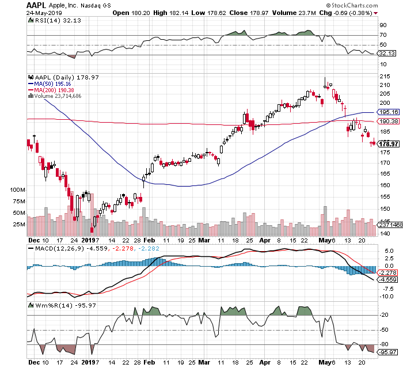
Task: Click the RSI(14) 32.13 legend label
Action: click(58, 20)
